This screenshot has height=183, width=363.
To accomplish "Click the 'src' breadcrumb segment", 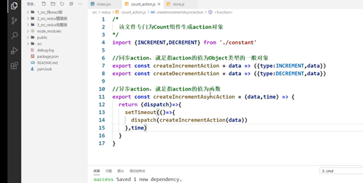I will point(95,12).
